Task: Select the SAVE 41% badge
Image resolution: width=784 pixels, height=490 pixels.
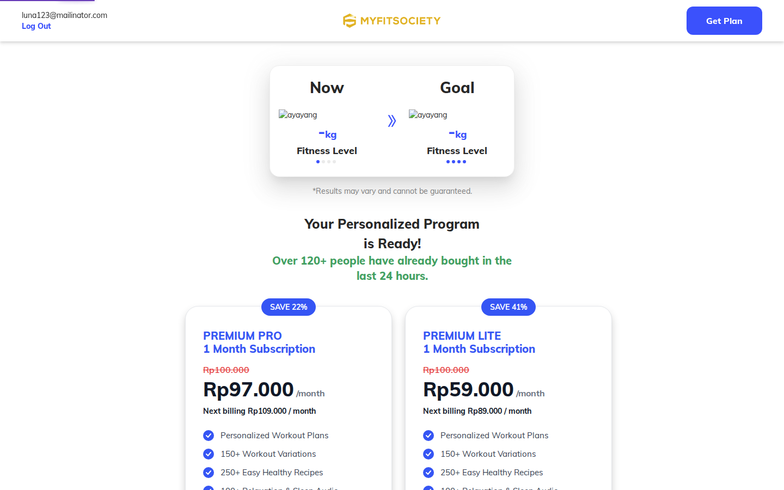Action: pyautogui.click(x=509, y=307)
